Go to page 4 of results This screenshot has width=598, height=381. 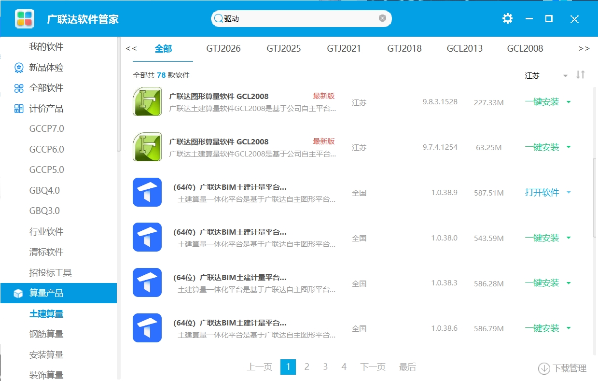344,367
